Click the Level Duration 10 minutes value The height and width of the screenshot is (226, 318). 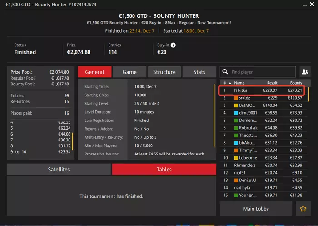point(144,112)
